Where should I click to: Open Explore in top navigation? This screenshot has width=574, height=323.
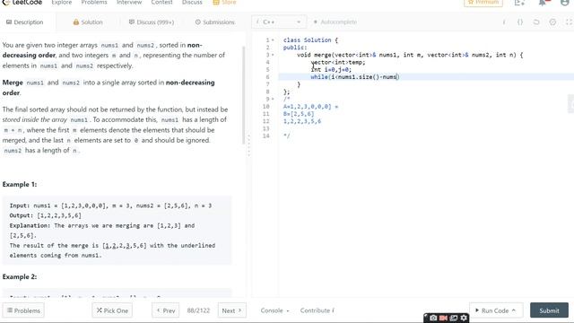coord(62,2)
